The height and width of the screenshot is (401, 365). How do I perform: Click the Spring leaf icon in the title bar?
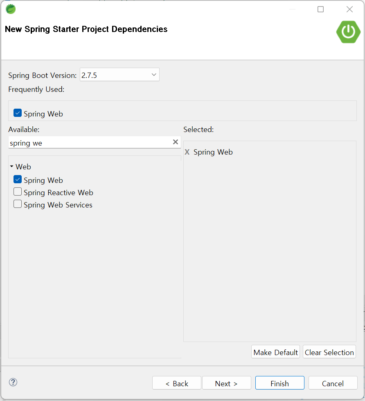[x=11, y=9]
